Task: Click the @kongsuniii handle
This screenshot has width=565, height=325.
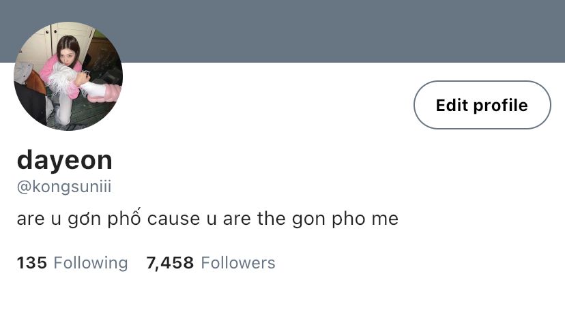Action: tap(64, 187)
